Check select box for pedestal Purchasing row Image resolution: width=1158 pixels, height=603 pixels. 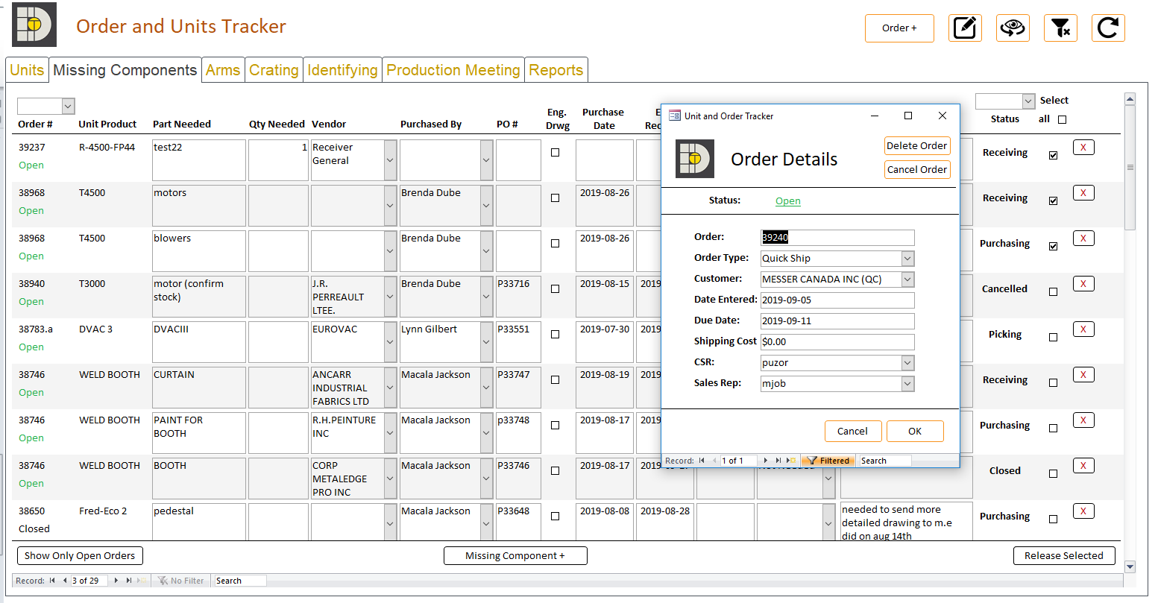[x=1053, y=520]
